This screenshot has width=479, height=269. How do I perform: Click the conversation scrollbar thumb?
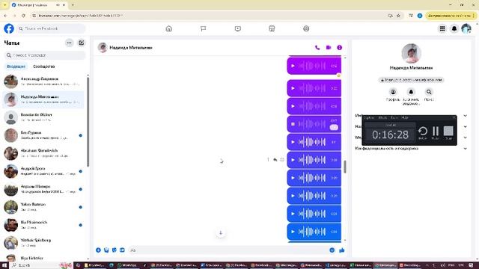345,167
